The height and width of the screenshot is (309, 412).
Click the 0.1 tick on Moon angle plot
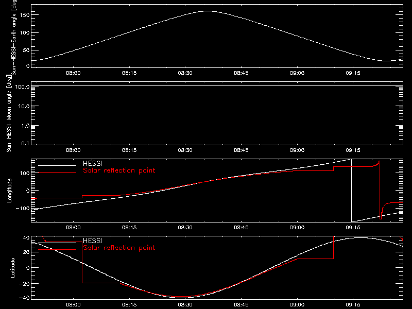(25, 143)
